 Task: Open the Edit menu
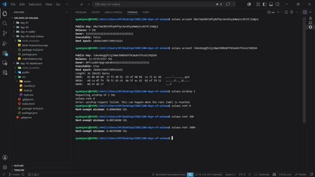coord(22,4)
